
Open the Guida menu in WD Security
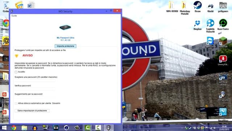pyautogui.click(x=14, y=16)
